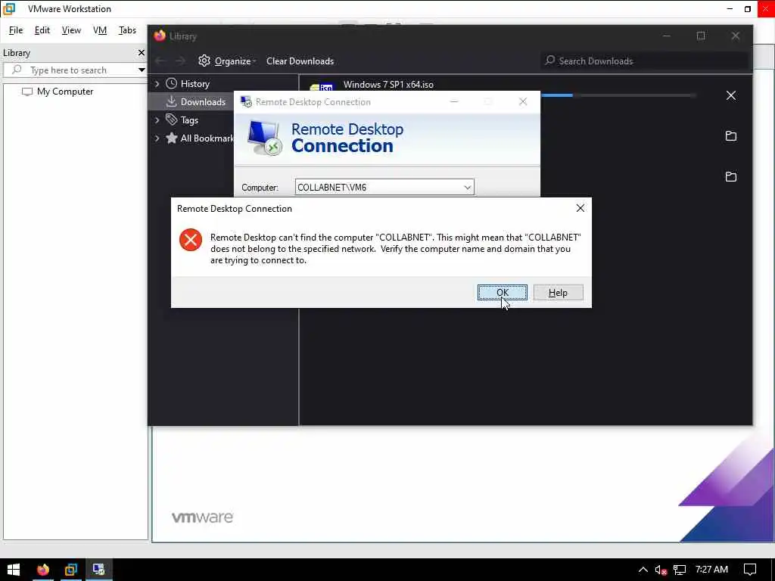
Task: Click Clear Downloads in Library window
Action: tap(300, 61)
